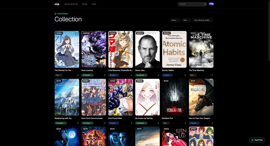Image resolution: width=270 pixels, height=146 pixels.
Task: Delete The Time Machine entry
Action: click(x=212, y=75)
